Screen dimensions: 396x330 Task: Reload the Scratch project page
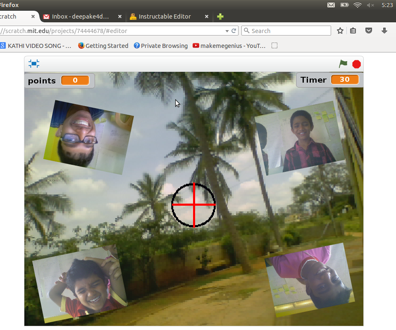pyautogui.click(x=234, y=31)
